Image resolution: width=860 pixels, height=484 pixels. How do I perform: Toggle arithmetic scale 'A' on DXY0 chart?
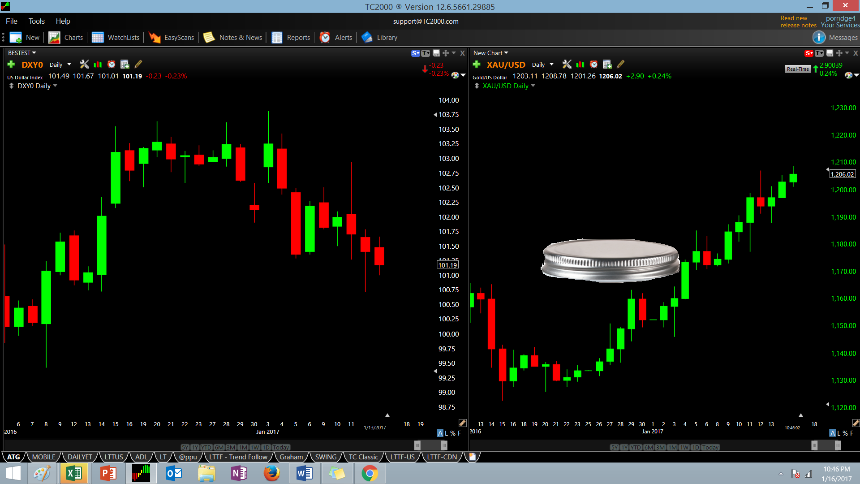[440, 433]
